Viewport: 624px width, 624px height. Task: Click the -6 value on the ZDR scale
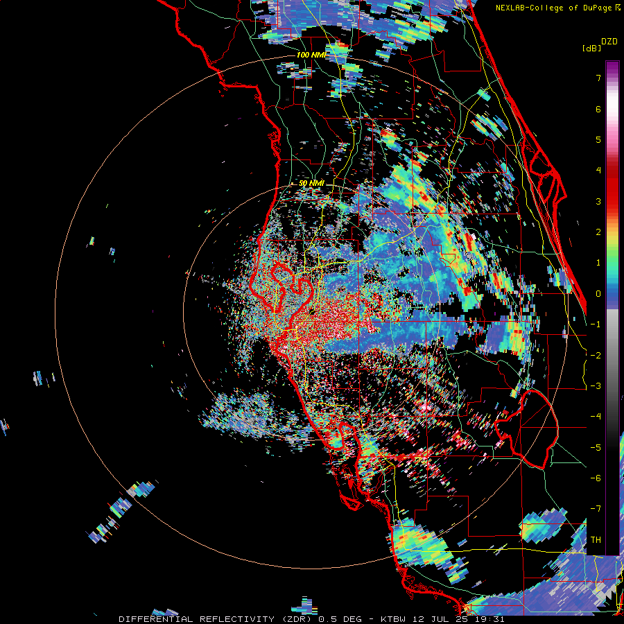pyautogui.click(x=596, y=478)
